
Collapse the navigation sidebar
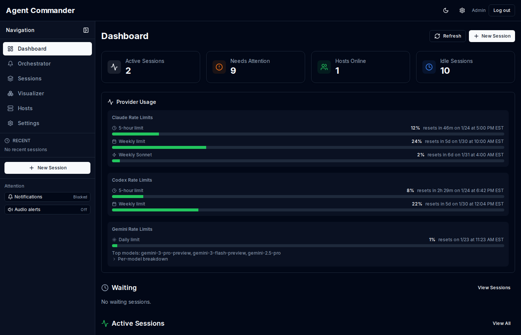(86, 30)
